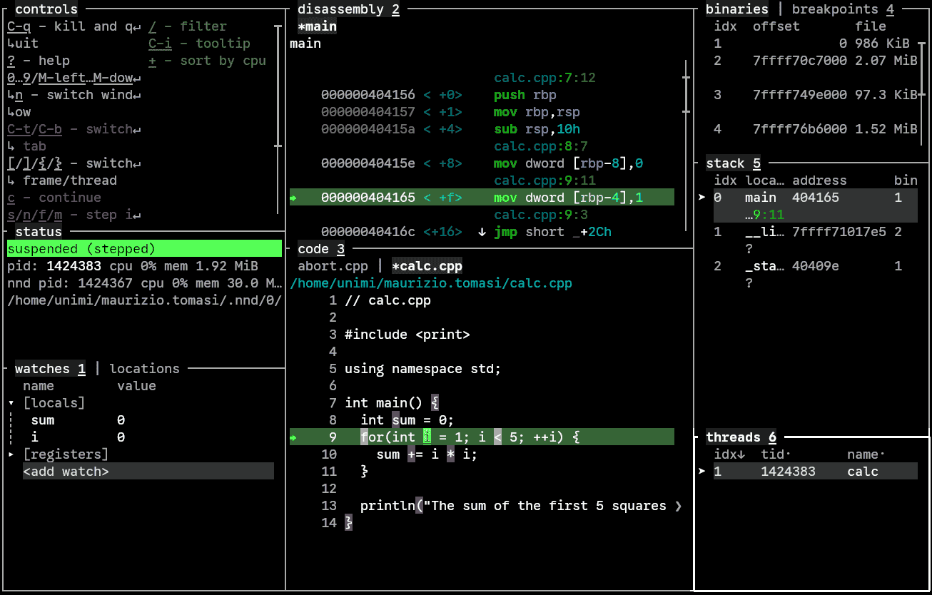Click the selected thread marker in threads
Screen dimensions: 932x595
coord(702,472)
